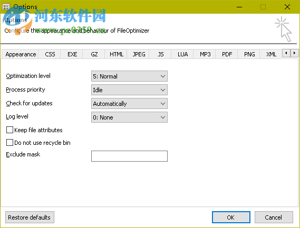Screen dimensions: 300x228
Task: Open the CSS tab
Action: point(50,54)
